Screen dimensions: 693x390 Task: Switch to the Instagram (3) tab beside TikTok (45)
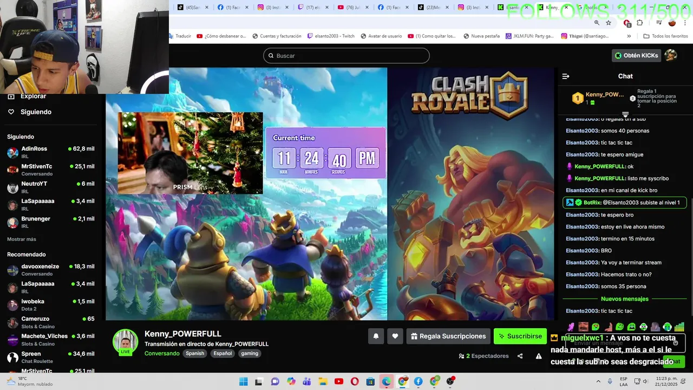[273, 7]
